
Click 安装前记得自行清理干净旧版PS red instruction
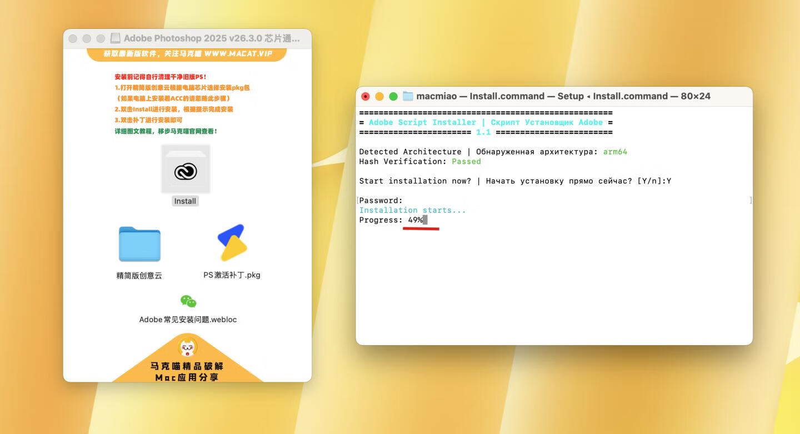[161, 77]
